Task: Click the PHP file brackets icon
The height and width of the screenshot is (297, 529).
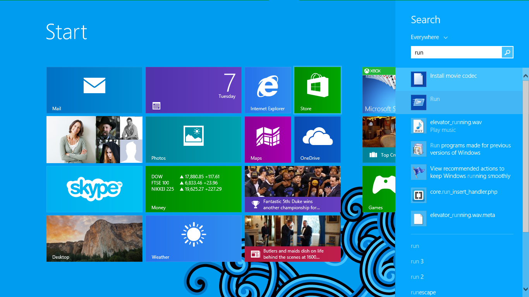Action: pyautogui.click(x=419, y=195)
